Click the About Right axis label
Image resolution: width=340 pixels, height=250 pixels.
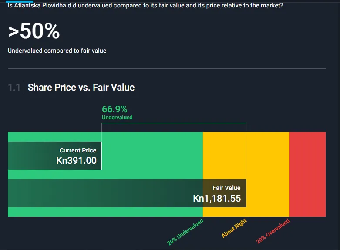pyautogui.click(x=234, y=229)
